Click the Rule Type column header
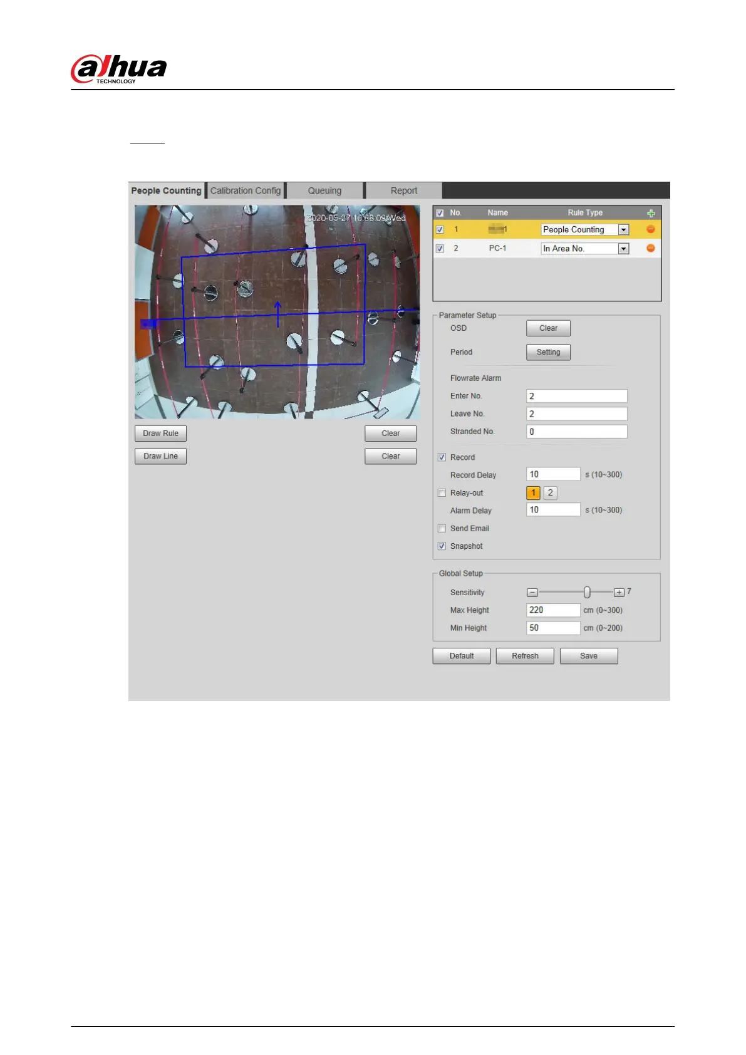This screenshot has width=746, height=1055. coord(585,213)
